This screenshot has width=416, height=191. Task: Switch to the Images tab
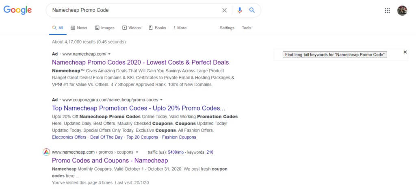(105, 28)
